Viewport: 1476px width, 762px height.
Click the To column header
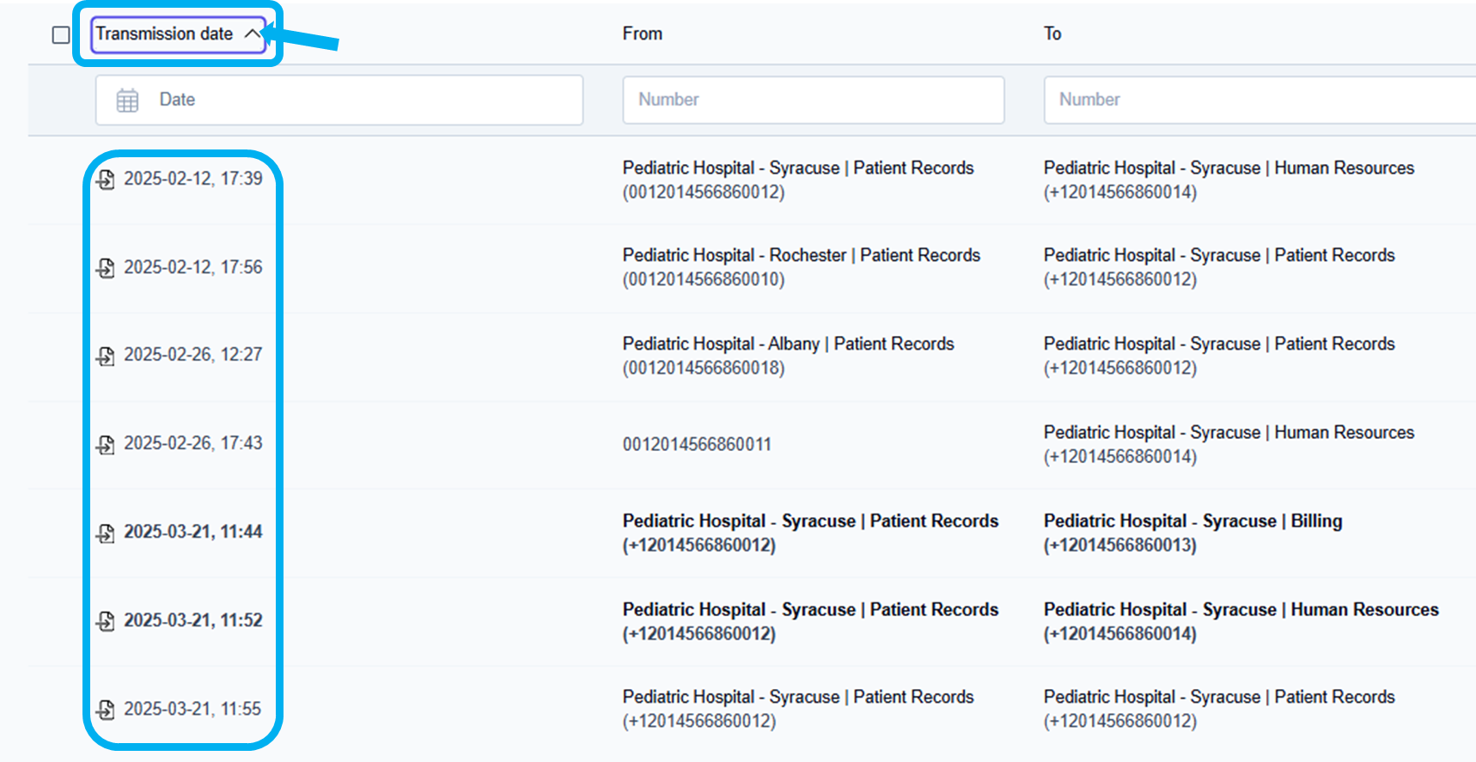pyautogui.click(x=1052, y=34)
